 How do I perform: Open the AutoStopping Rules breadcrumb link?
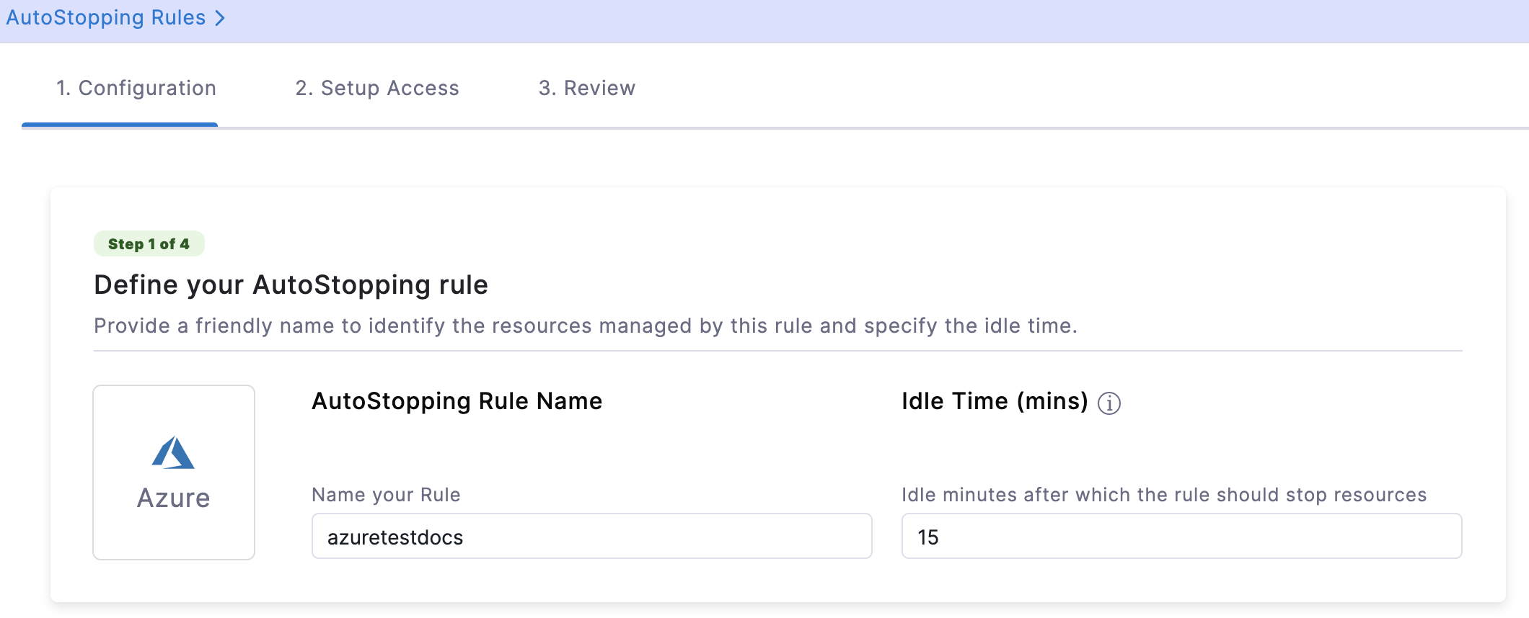click(106, 17)
